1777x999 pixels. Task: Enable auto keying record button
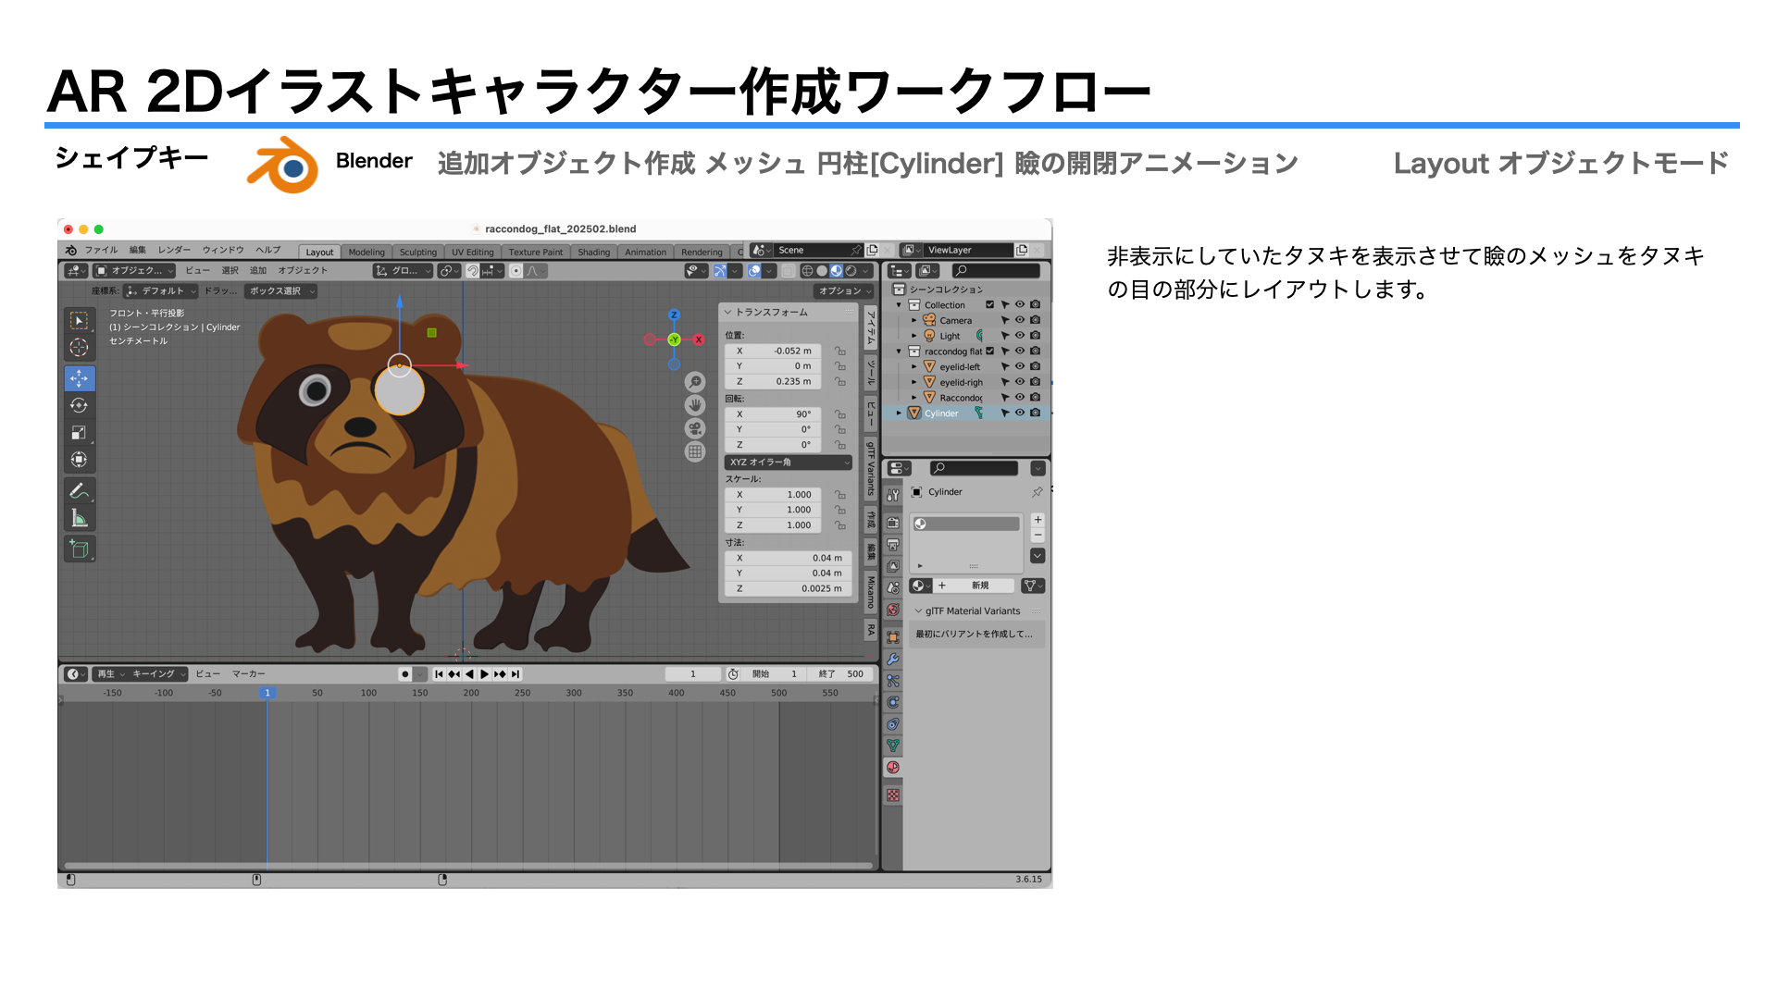coord(404,674)
